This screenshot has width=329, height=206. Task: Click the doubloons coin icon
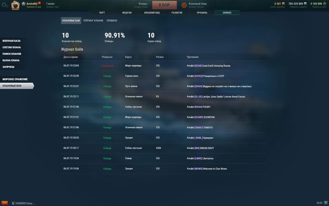pyautogui.click(x=283, y=4)
